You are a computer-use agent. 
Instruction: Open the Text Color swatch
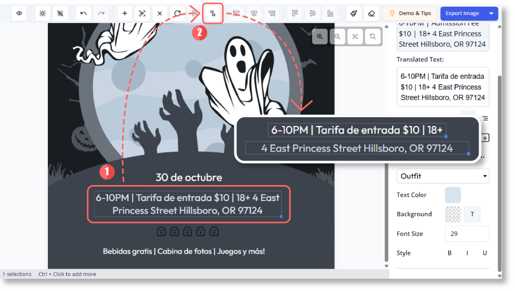(453, 195)
